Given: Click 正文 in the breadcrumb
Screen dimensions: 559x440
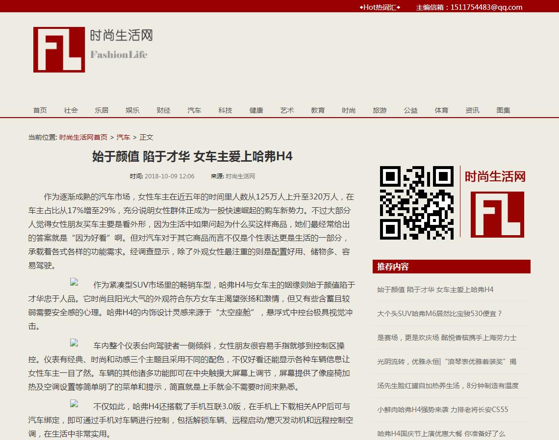Looking at the screenshot, I should pyautogui.click(x=146, y=137).
